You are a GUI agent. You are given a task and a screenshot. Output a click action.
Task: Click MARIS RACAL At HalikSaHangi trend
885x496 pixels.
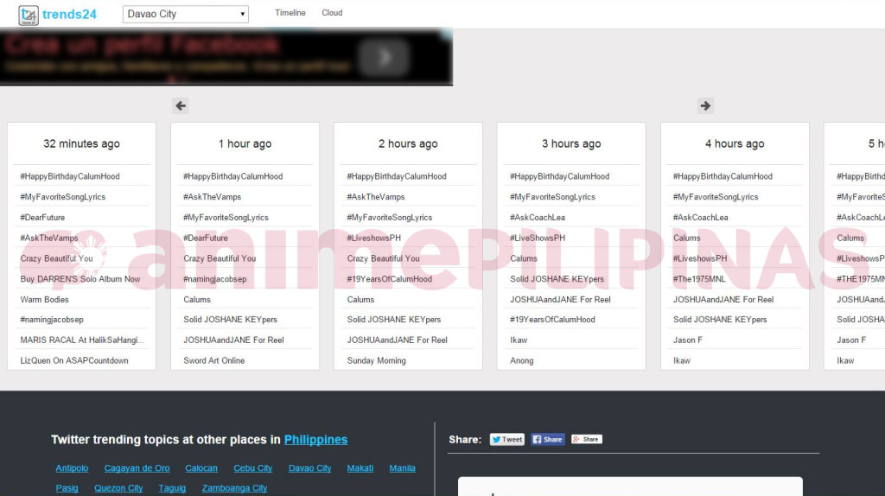point(82,340)
